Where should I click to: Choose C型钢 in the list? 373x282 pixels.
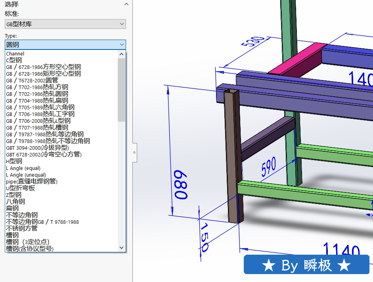14,60
